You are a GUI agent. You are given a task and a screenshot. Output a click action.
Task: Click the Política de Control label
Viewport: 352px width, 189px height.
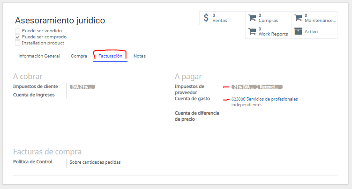(32, 162)
